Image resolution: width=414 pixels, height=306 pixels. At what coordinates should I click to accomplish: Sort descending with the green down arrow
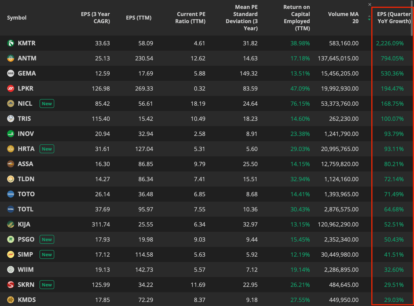pyautogui.click(x=369, y=20)
